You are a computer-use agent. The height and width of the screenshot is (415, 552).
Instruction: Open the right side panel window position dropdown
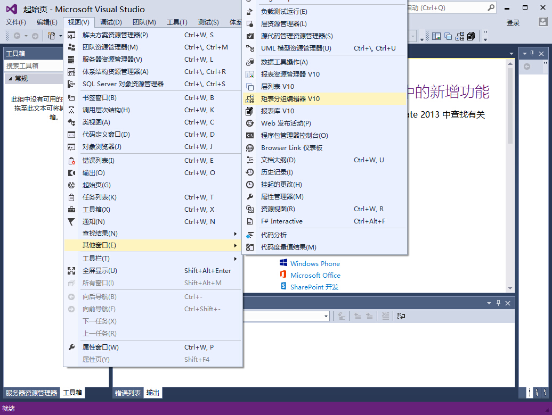pyautogui.click(x=524, y=53)
